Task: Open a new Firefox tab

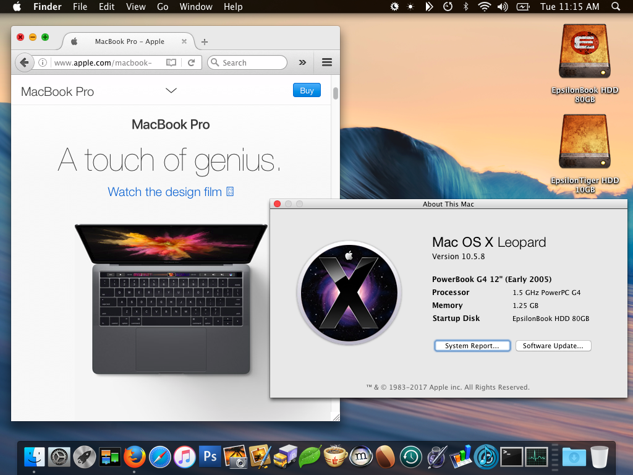Action: point(205,41)
